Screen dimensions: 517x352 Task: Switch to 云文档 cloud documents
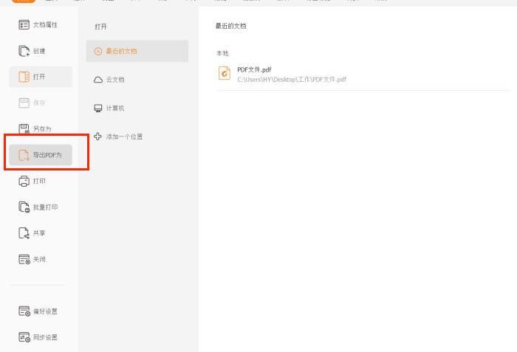(115, 80)
